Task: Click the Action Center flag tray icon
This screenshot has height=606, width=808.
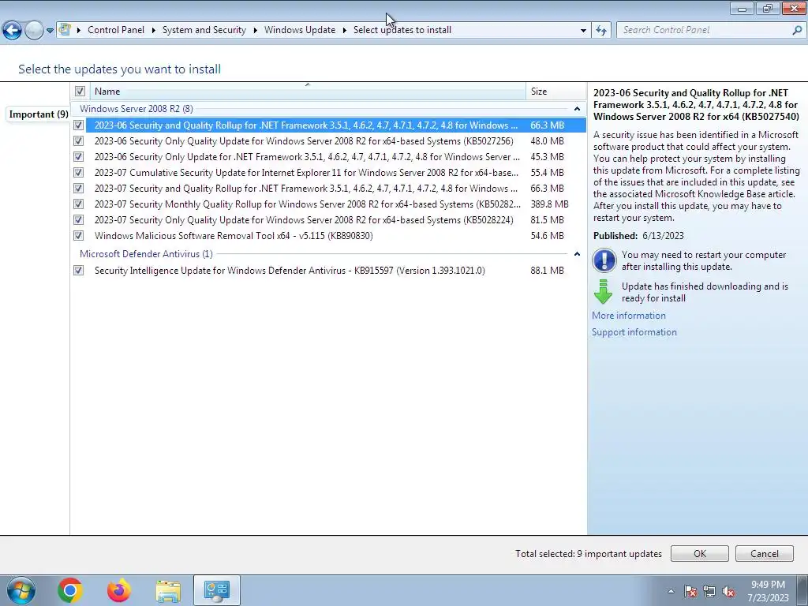Action: (x=690, y=591)
